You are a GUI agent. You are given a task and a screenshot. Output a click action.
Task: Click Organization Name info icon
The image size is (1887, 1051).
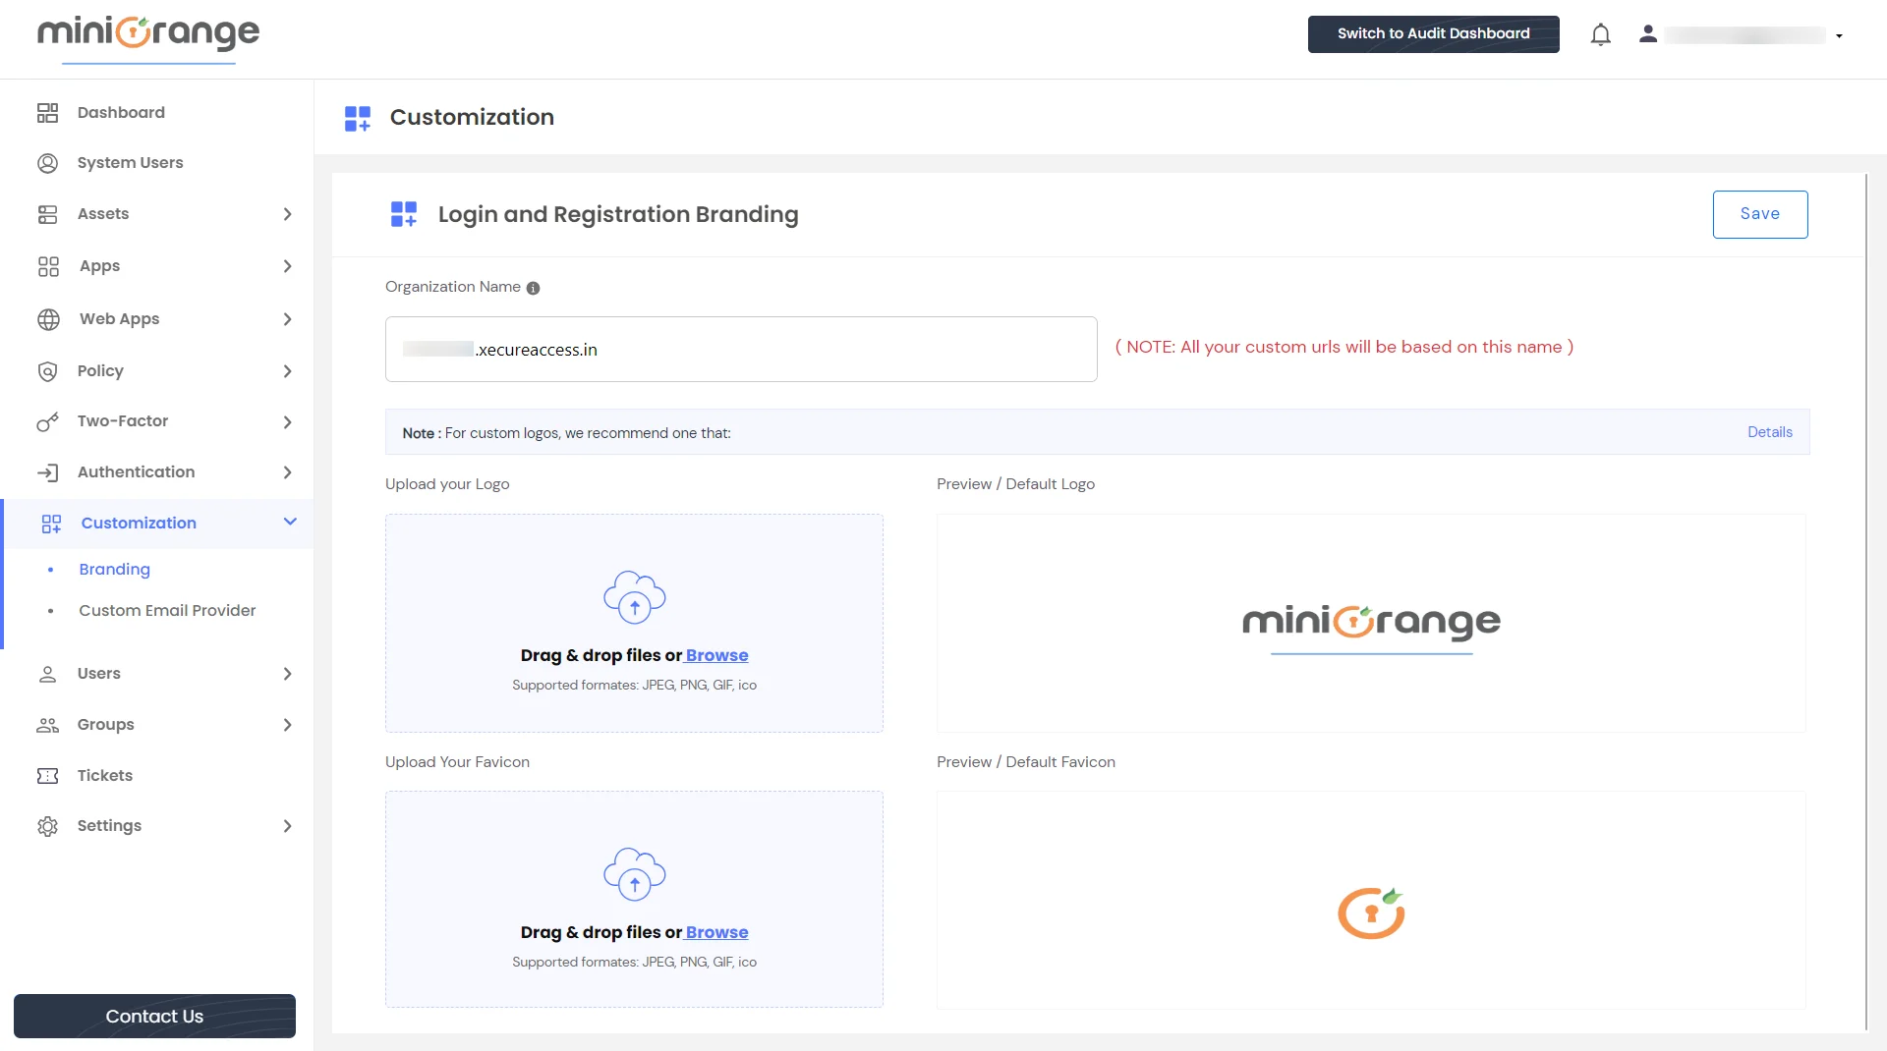(x=533, y=288)
